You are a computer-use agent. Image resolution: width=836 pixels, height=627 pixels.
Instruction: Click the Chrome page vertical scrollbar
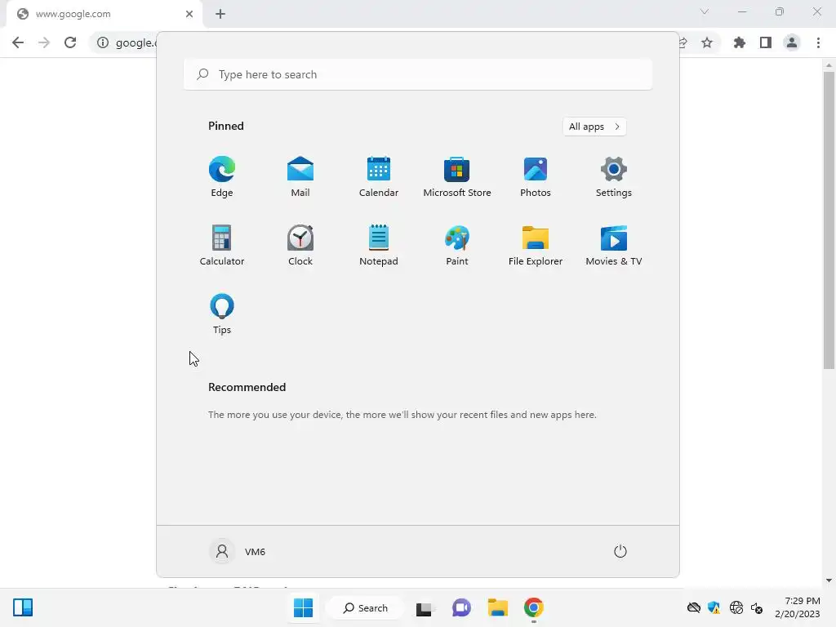[829, 220]
